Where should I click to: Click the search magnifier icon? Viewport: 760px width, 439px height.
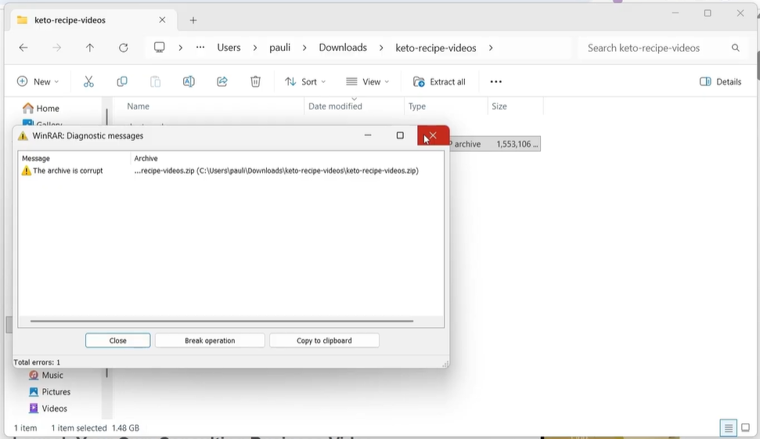[x=735, y=48]
